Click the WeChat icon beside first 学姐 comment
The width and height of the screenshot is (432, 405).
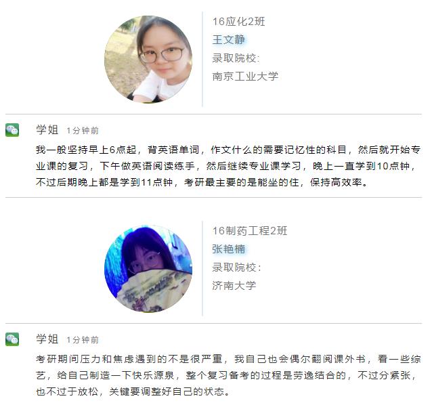coord(12,130)
